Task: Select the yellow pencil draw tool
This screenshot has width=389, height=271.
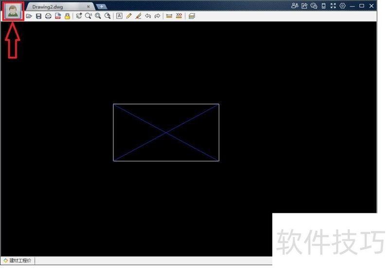Action: coord(129,16)
